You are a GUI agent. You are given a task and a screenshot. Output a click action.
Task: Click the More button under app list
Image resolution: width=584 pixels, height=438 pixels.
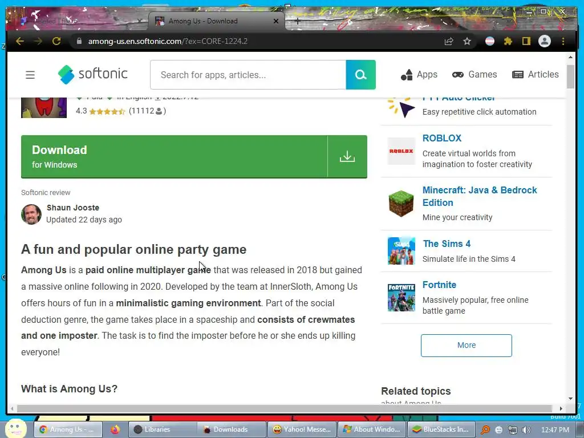467,345
